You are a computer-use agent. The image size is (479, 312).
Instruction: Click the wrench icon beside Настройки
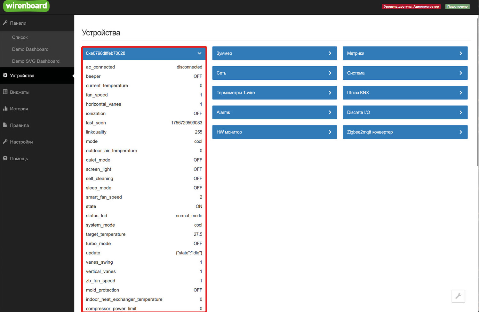click(5, 141)
